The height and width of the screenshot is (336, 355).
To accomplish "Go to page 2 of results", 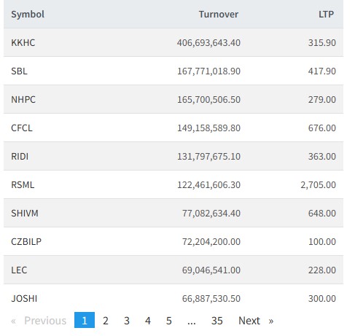I will pos(106,321).
